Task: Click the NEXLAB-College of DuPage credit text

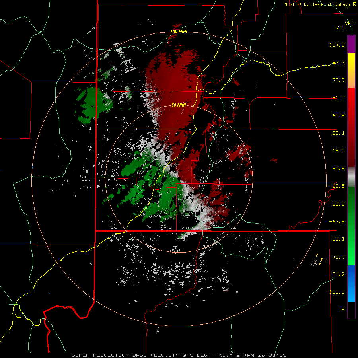Action: 320,4
